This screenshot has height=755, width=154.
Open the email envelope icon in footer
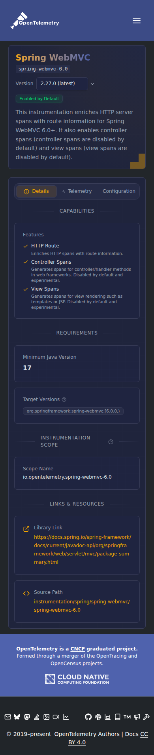click(x=8, y=717)
